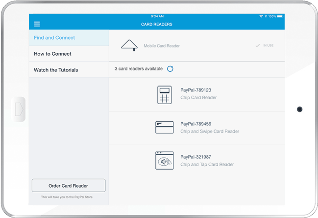This screenshot has height=218, width=318.
Task: Tap the battery indicator icon
Action: [x=280, y=16]
